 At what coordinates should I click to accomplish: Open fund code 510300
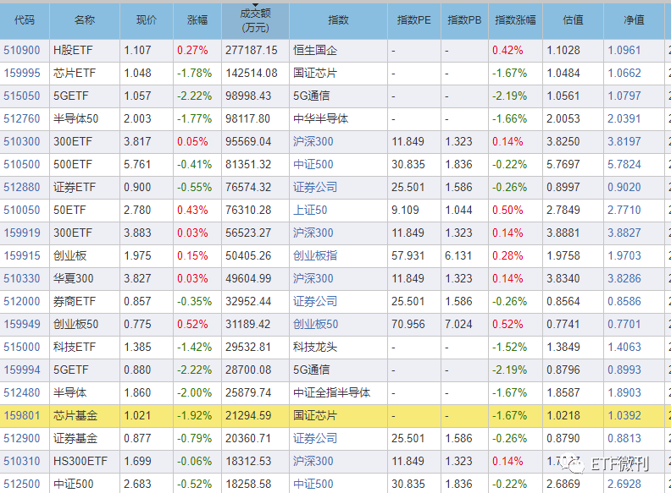[x=22, y=141]
